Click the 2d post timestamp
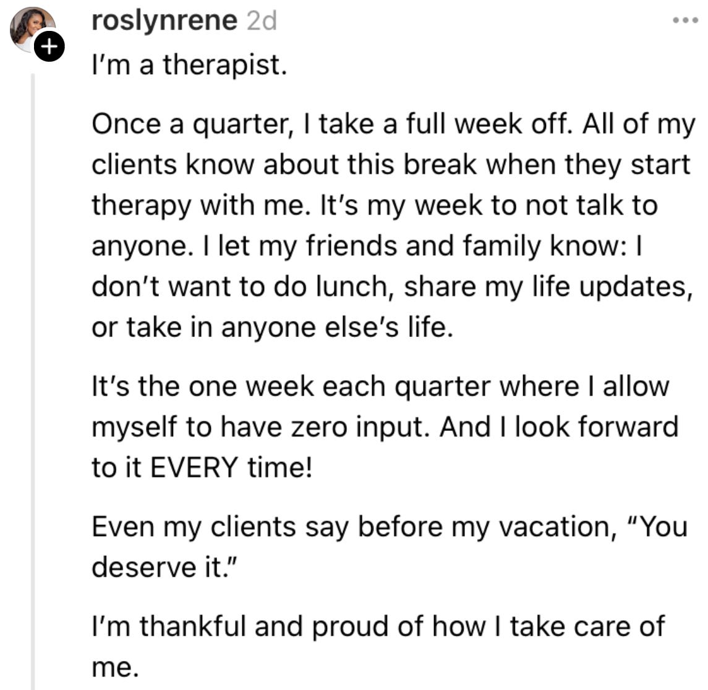Viewport: 708px width, 690px height. click(262, 21)
